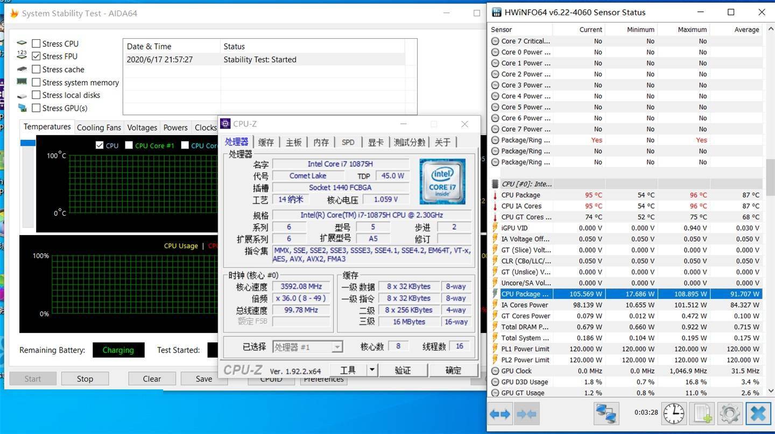Select the CPU GT Cores temperature row
775x434 pixels.
coord(625,217)
